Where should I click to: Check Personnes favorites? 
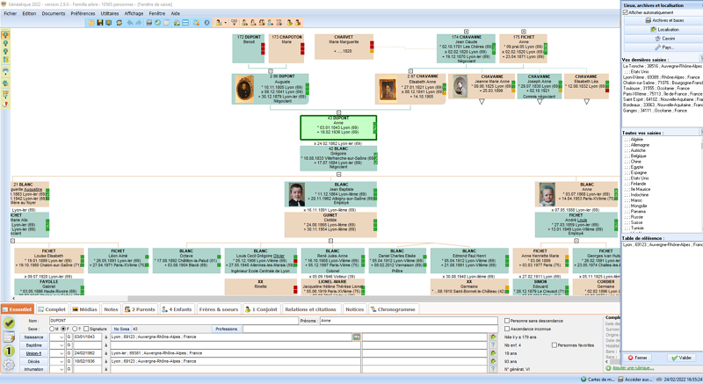tap(554, 345)
